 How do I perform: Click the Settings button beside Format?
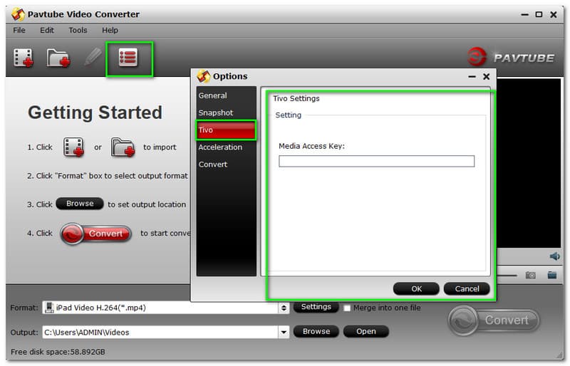316,307
